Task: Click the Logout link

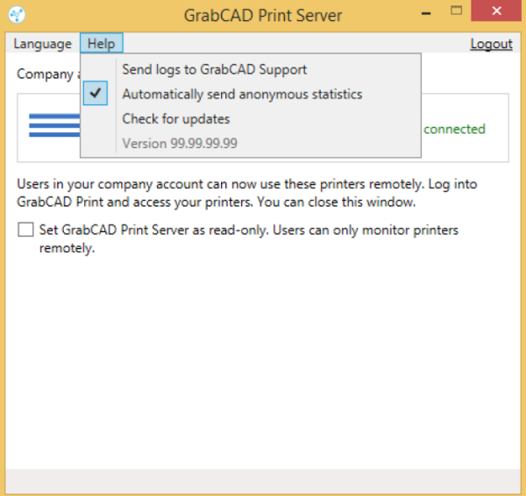Action: click(x=491, y=44)
